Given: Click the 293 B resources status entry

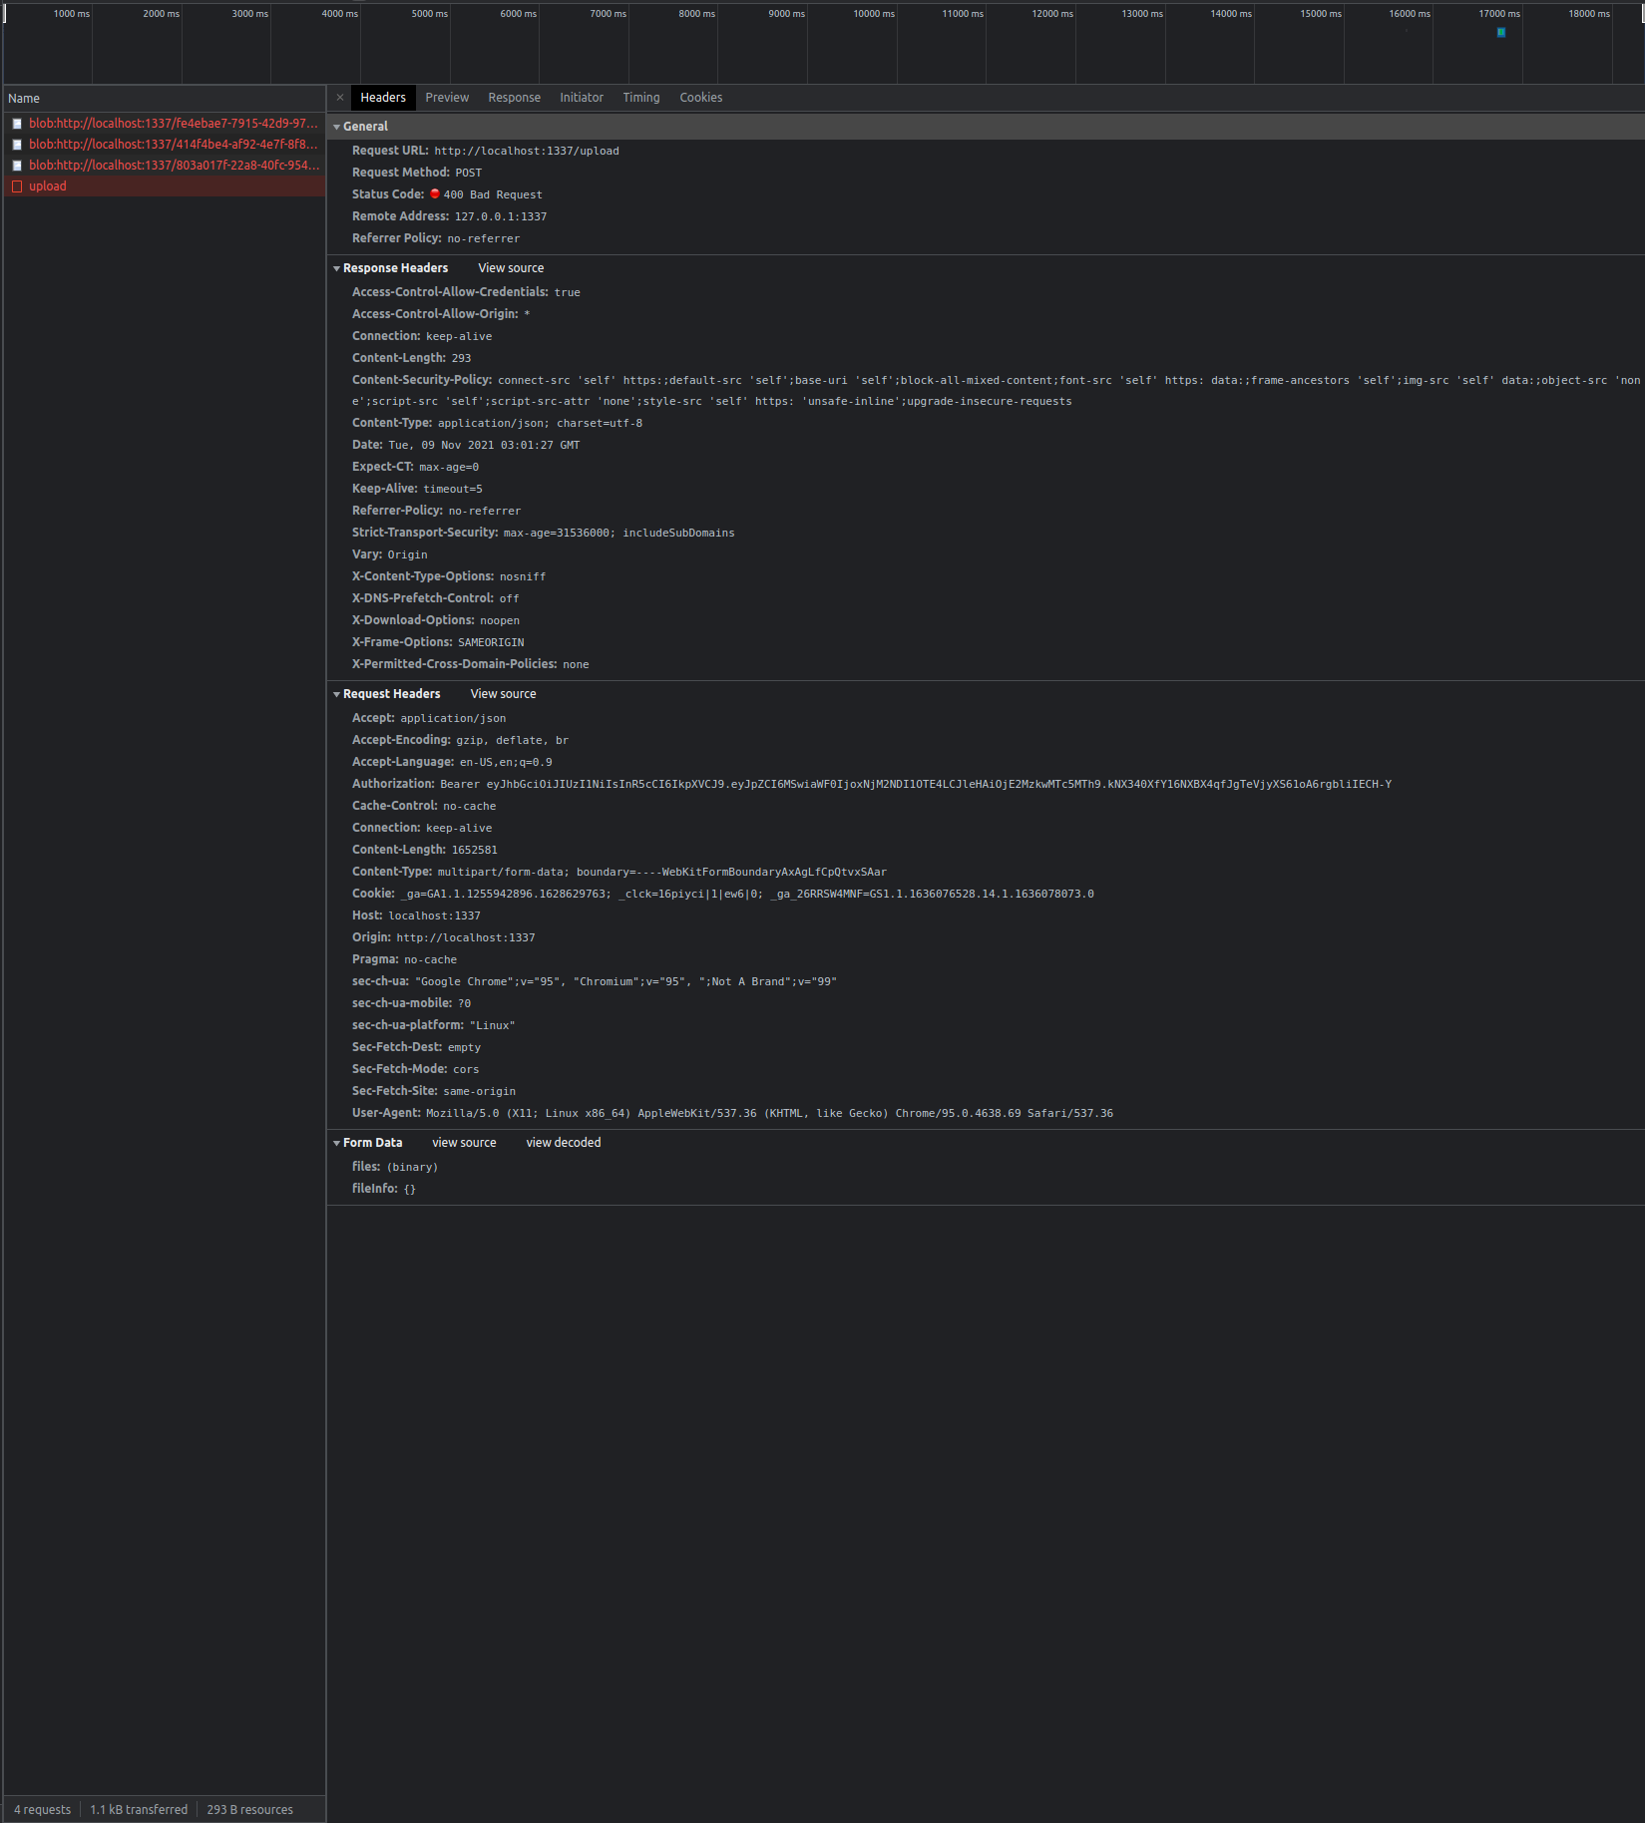Looking at the screenshot, I should coord(250,1810).
